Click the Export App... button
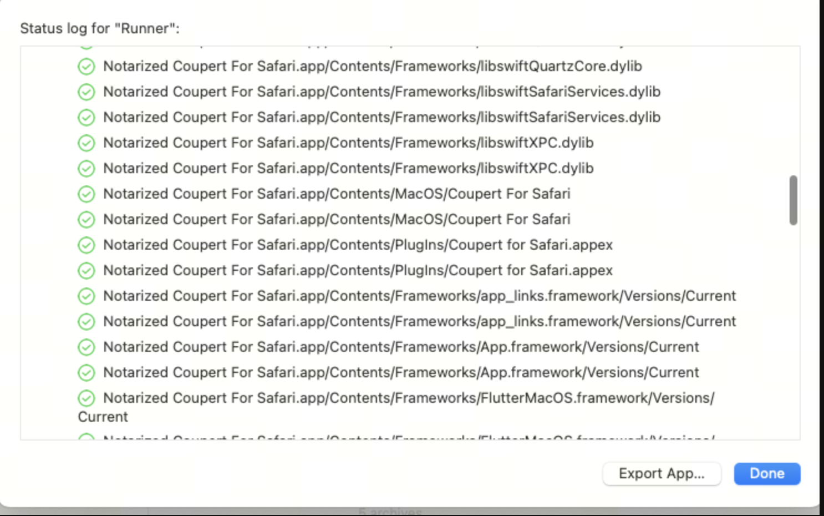 point(662,474)
